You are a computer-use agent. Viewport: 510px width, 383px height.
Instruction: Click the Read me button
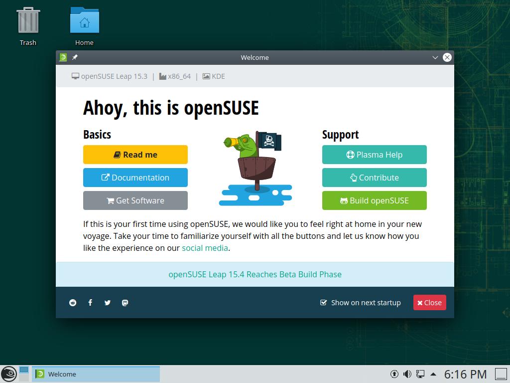pos(135,155)
